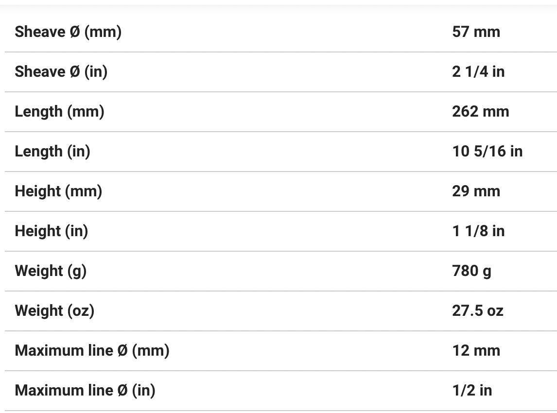Click the "Length (in)" label
This screenshot has width=557, height=413.
pyautogui.click(x=52, y=152)
